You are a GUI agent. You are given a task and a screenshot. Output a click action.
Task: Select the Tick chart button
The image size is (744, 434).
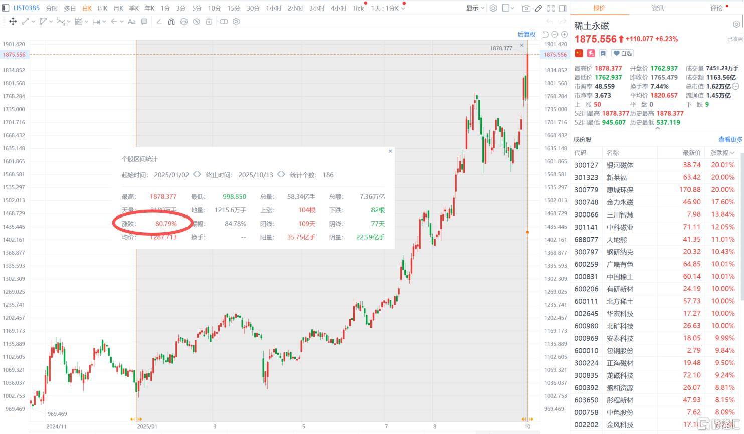(x=358, y=8)
